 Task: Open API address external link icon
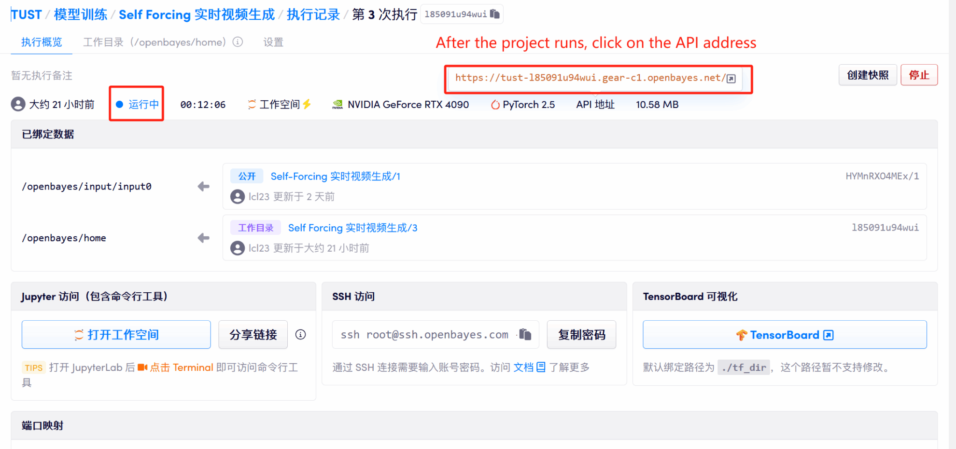[731, 79]
